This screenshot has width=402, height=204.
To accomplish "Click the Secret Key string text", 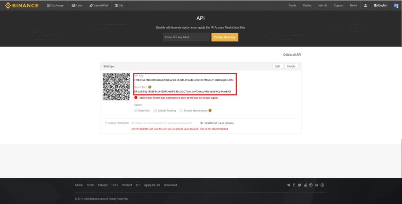I will (x=183, y=91).
